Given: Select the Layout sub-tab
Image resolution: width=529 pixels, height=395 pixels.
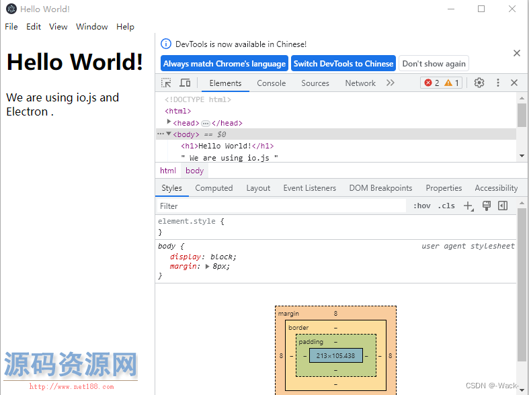Looking at the screenshot, I should click(258, 188).
